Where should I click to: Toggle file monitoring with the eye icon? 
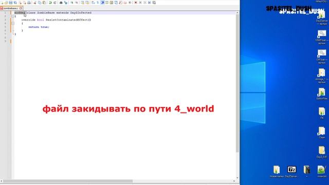click(130, 3)
